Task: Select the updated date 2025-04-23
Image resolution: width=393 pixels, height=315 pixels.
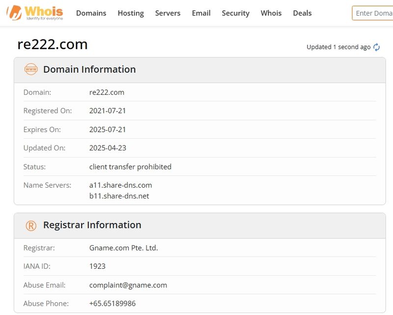Action: tap(108, 148)
